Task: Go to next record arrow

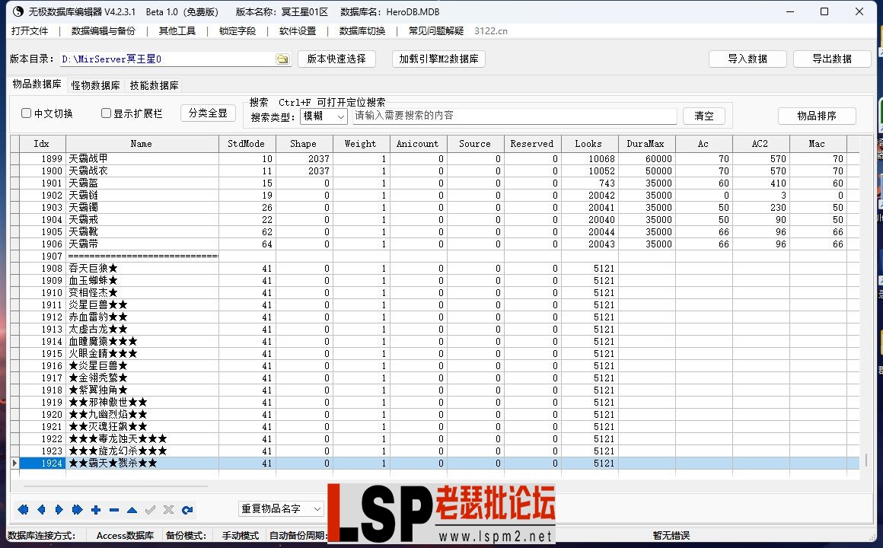Action: (59, 510)
